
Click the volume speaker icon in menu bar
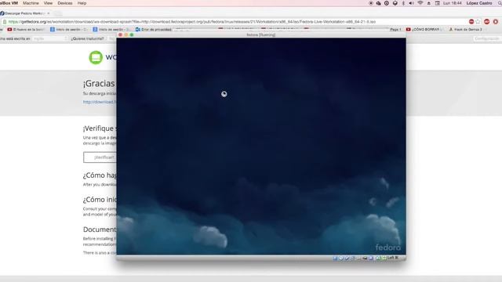tap(411, 3)
